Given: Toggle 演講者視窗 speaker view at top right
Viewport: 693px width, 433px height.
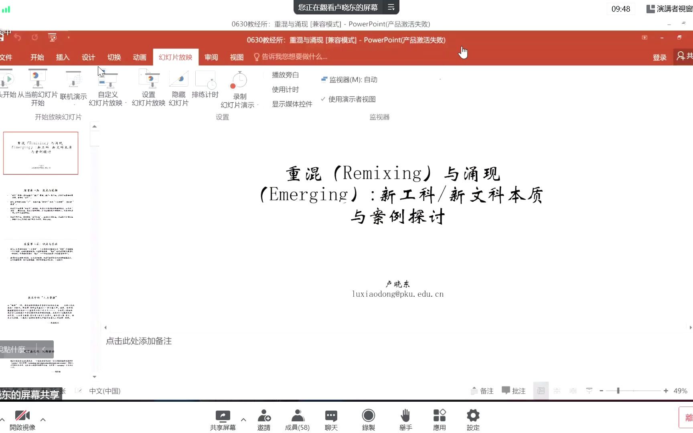Looking at the screenshot, I should click(669, 9).
